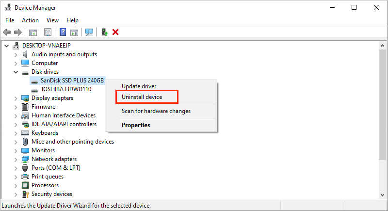
Task: Click the Show/Hide console tree toolbar icon
Action: click(x=32, y=32)
